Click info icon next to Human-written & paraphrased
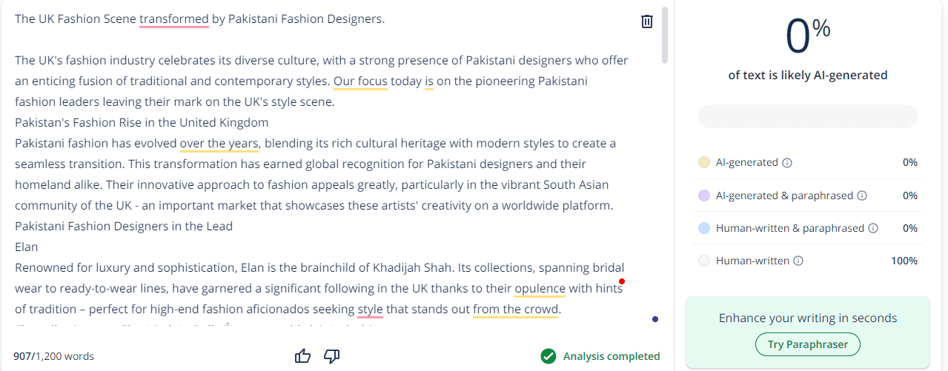 (x=873, y=228)
